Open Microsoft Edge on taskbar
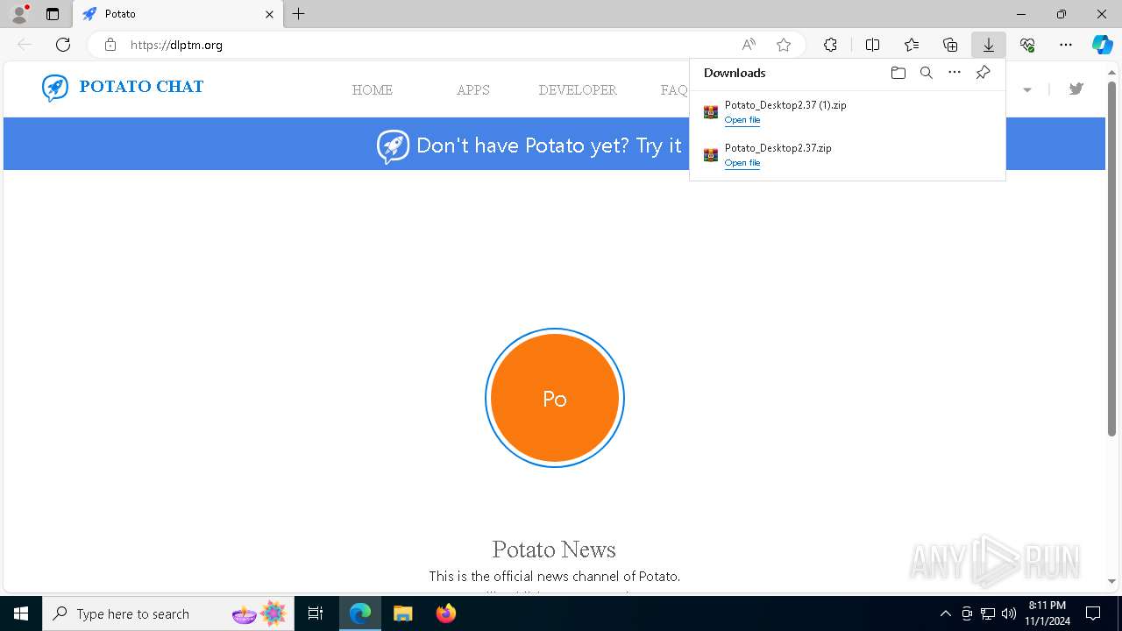The height and width of the screenshot is (631, 1122). tap(360, 613)
